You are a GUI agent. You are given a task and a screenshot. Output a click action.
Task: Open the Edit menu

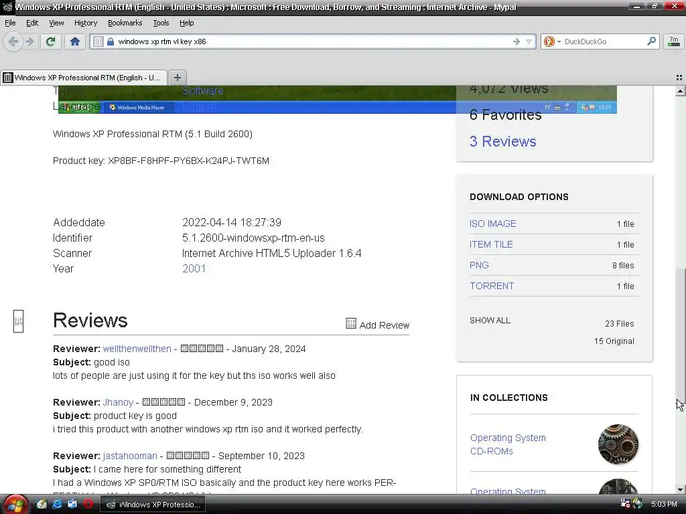point(32,23)
